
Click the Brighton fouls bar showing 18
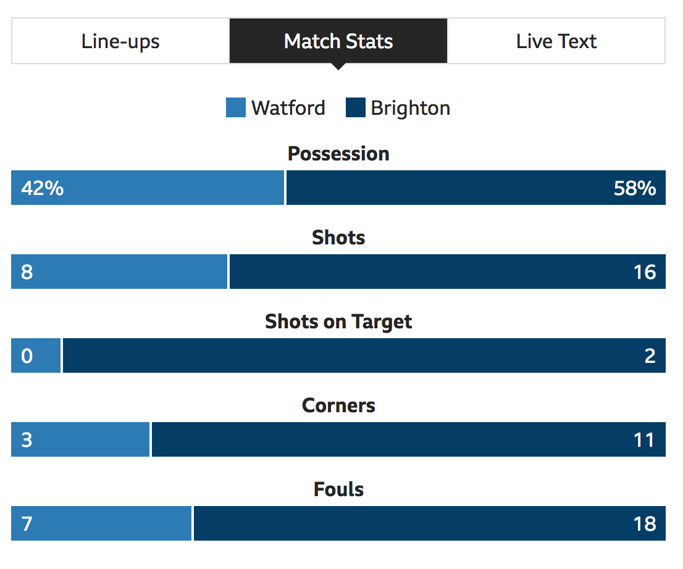pyautogui.click(x=429, y=523)
